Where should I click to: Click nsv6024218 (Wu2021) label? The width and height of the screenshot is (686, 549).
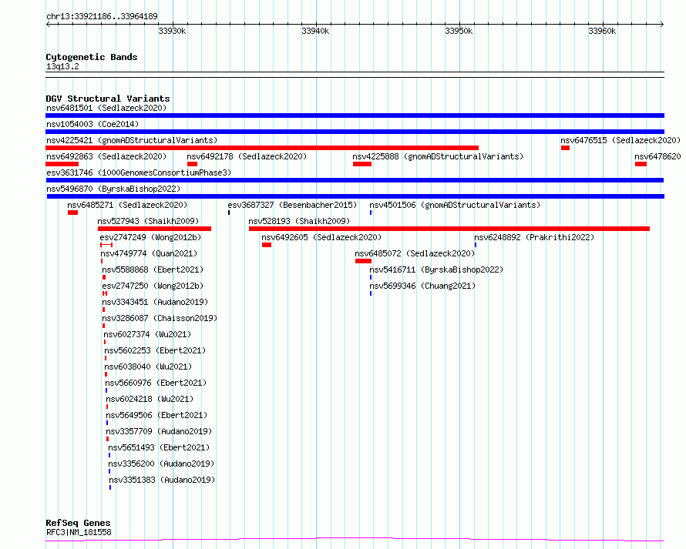coord(150,399)
